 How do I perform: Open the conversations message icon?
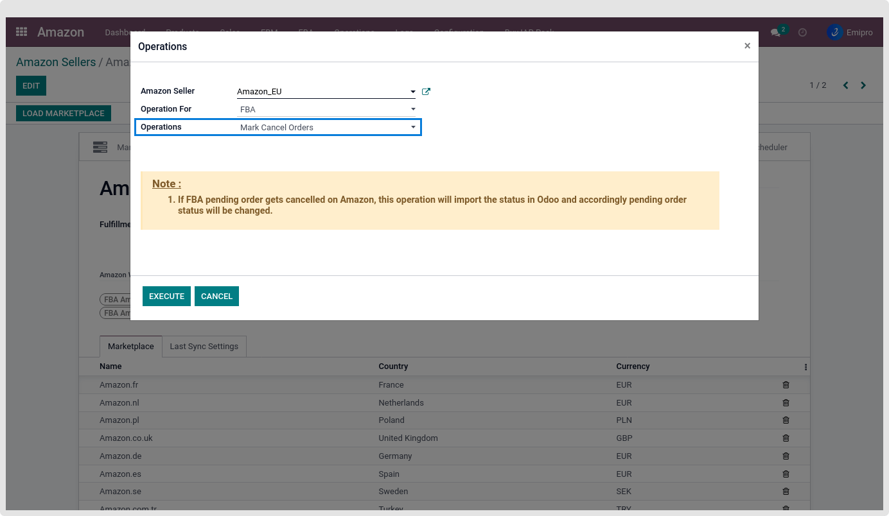776,33
